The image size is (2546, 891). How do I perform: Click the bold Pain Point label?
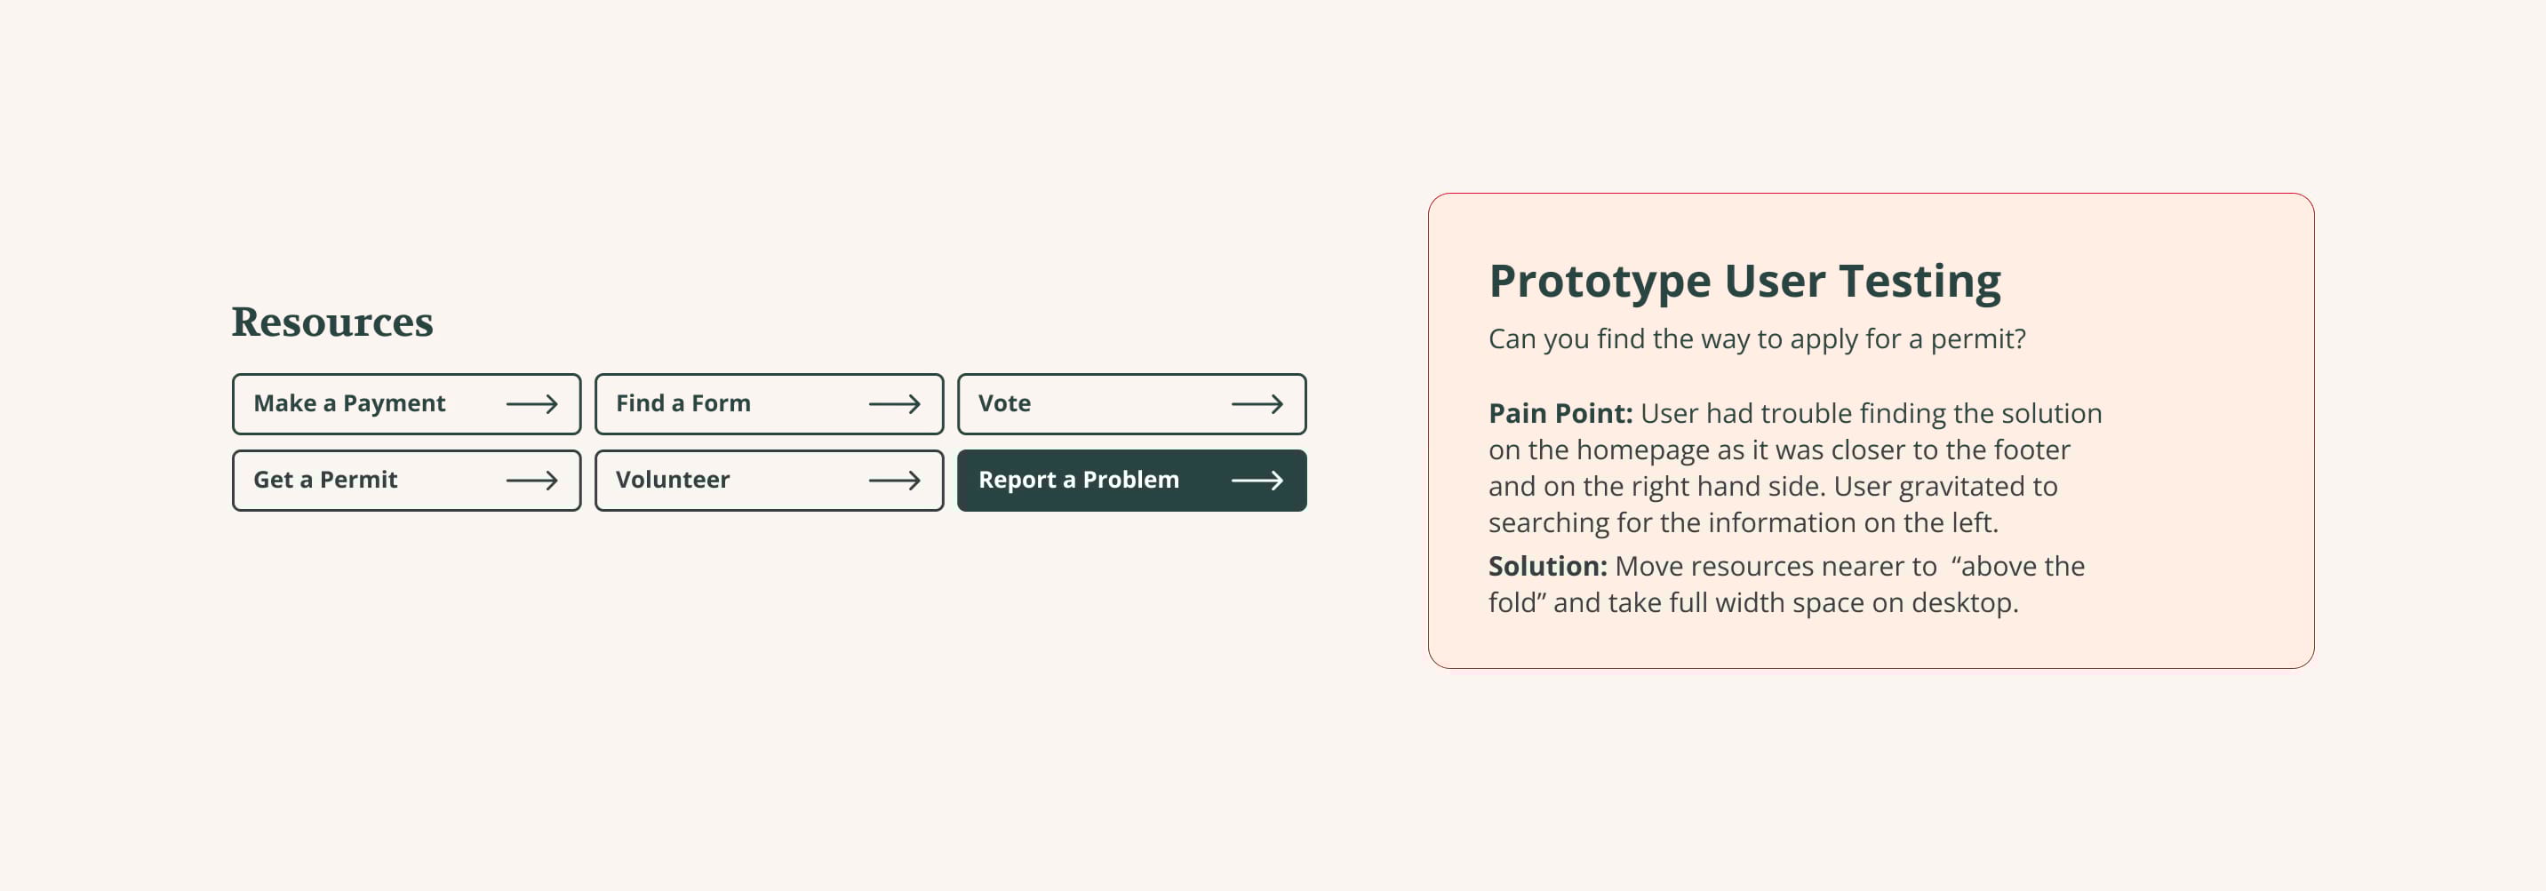[1560, 413]
